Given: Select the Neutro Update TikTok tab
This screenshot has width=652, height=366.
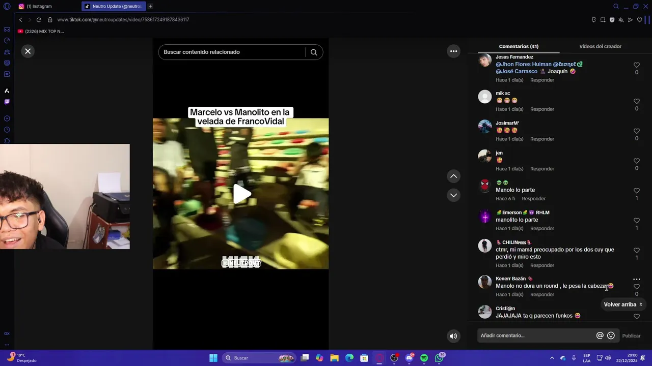Looking at the screenshot, I should coord(113,7).
